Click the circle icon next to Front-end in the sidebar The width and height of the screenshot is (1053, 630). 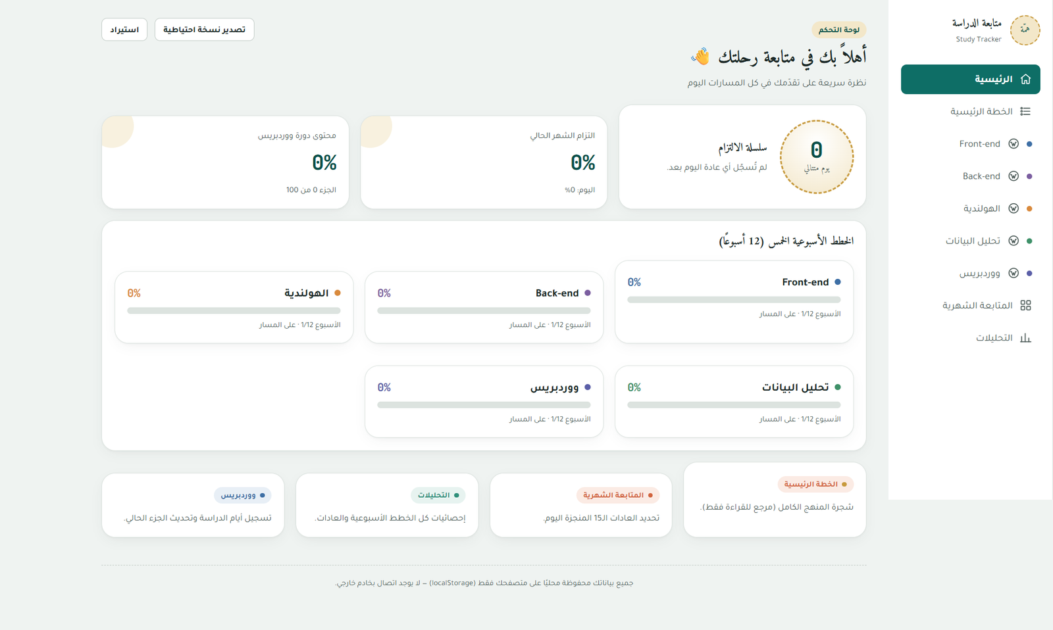(x=1014, y=144)
